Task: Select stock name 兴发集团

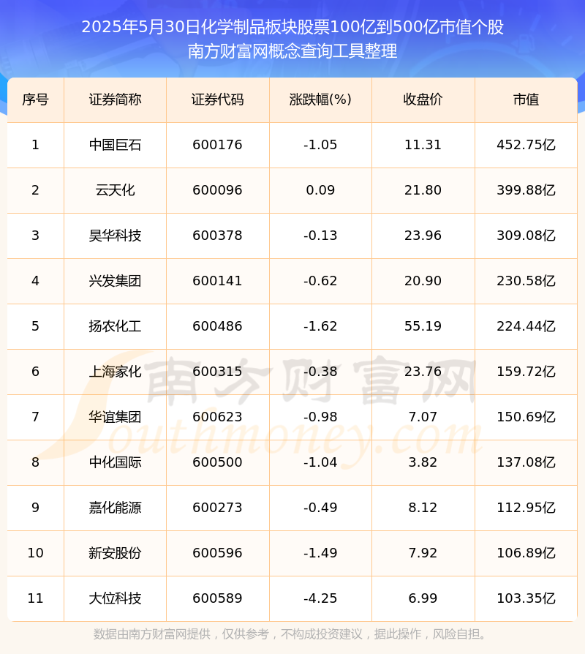Action: click(x=115, y=281)
